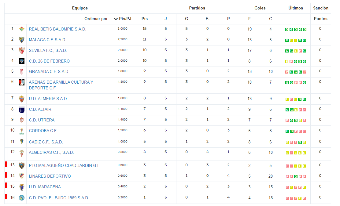Click the Últimos group header
The image size is (340, 206).
296,8
